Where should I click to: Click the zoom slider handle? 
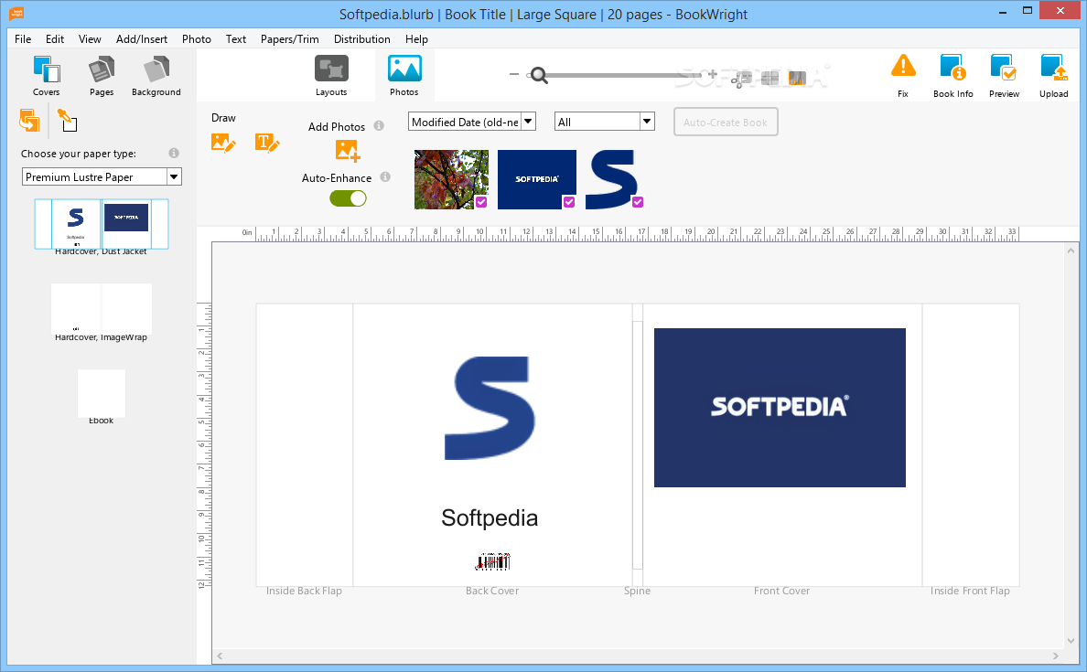click(x=538, y=75)
